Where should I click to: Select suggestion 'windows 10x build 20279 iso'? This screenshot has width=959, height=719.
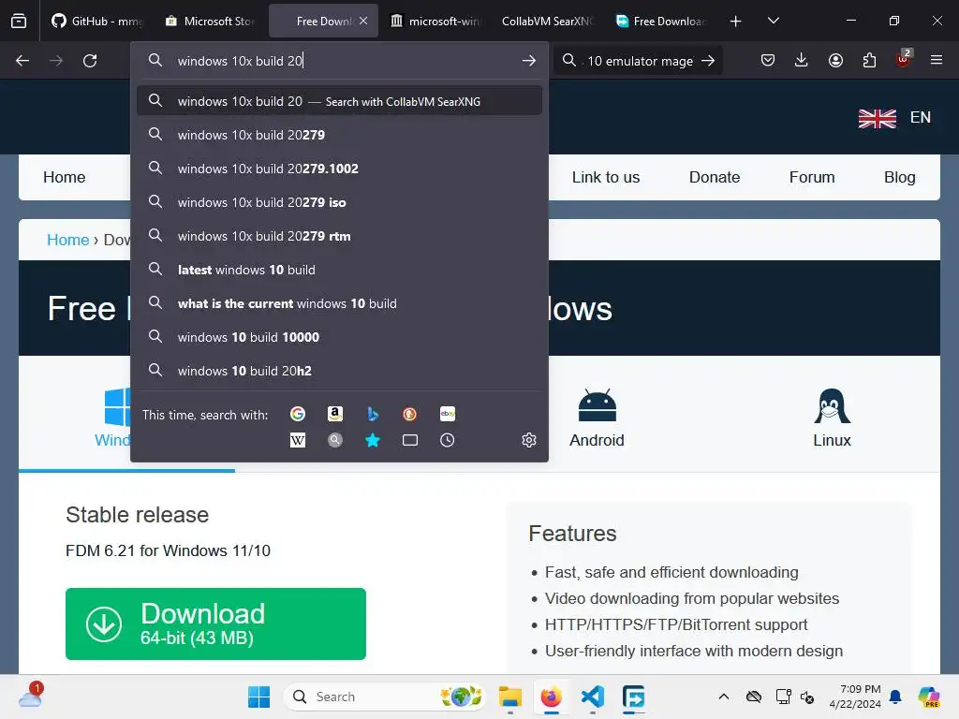click(339, 202)
